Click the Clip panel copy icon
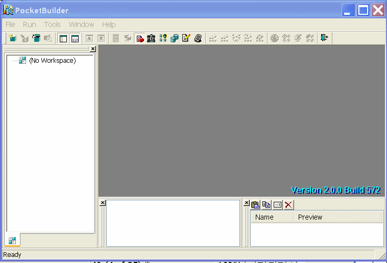Viewport: 387px width, 263px height. coord(267,204)
